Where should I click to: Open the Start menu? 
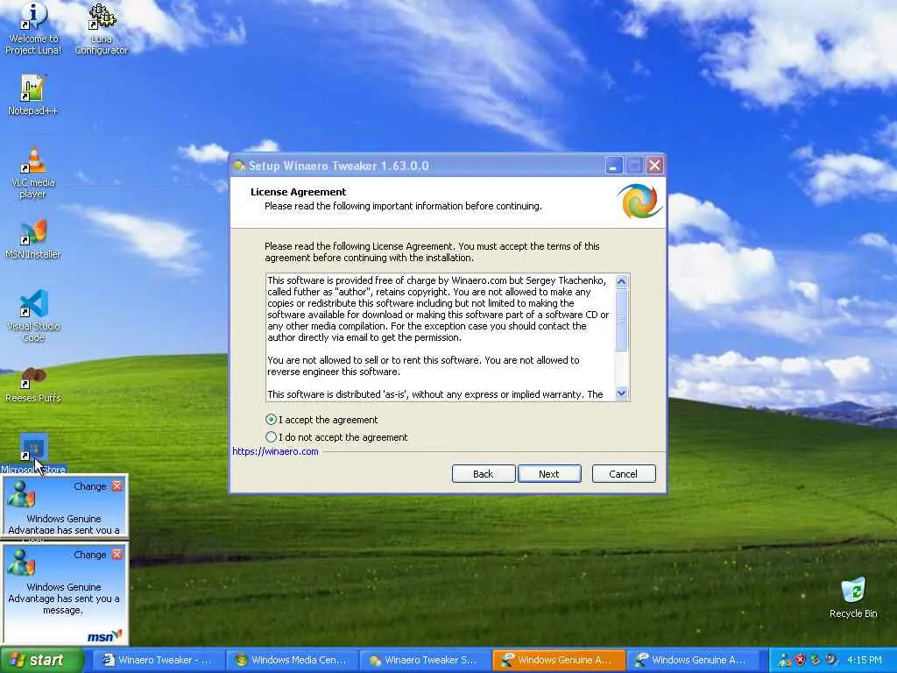click(x=42, y=660)
